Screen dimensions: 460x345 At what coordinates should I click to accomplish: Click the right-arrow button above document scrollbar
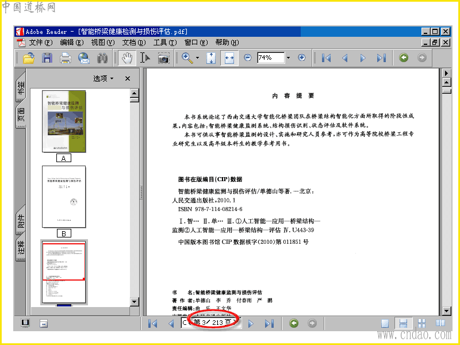[x=446, y=73]
